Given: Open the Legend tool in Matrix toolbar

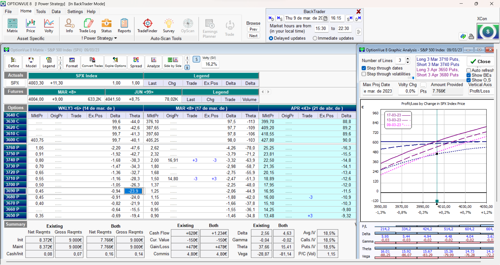Looking at the screenshot, I should pyautogui.click(x=49, y=63).
